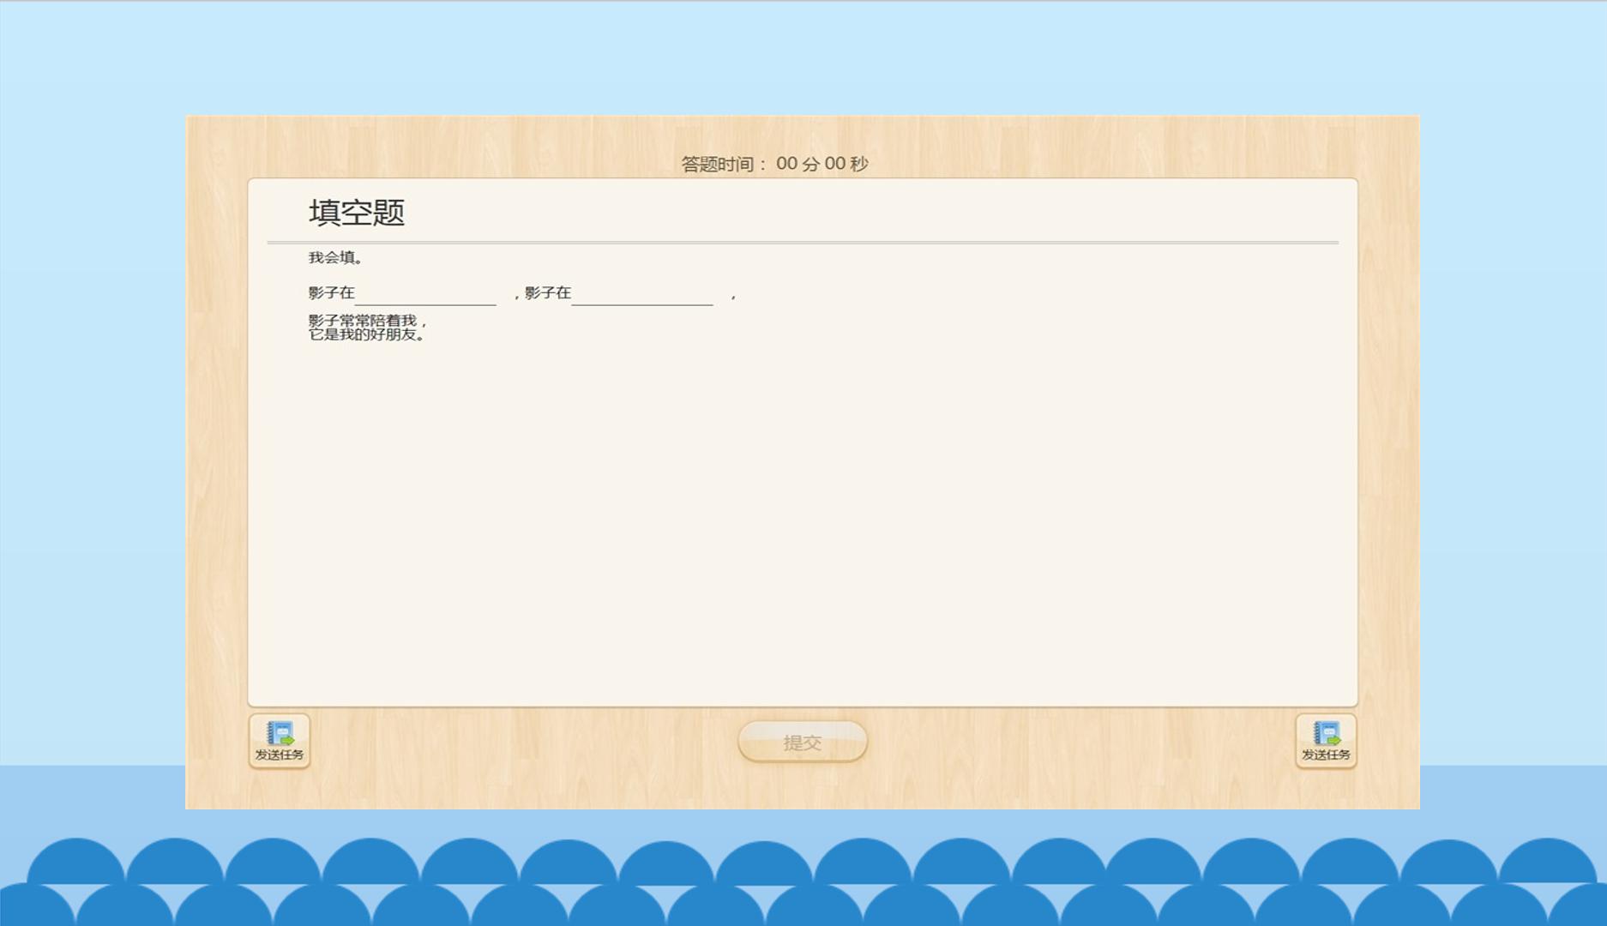Click empty area of the white question panel

[803, 514]
